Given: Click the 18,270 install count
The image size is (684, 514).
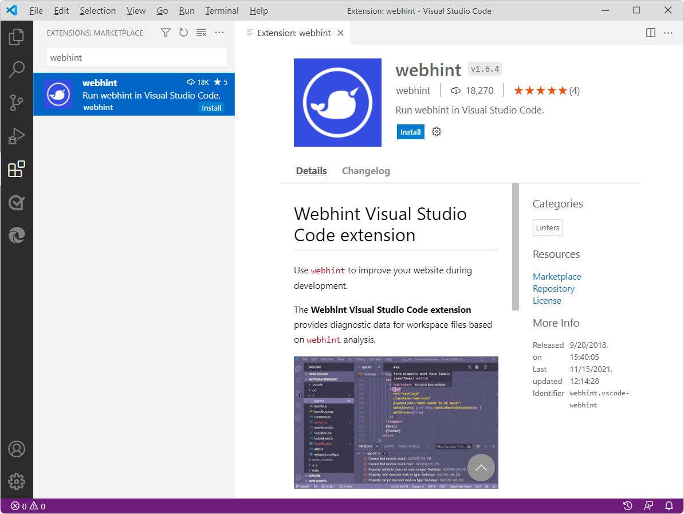Looking at the screenshot, I should (x=473, y=91).
